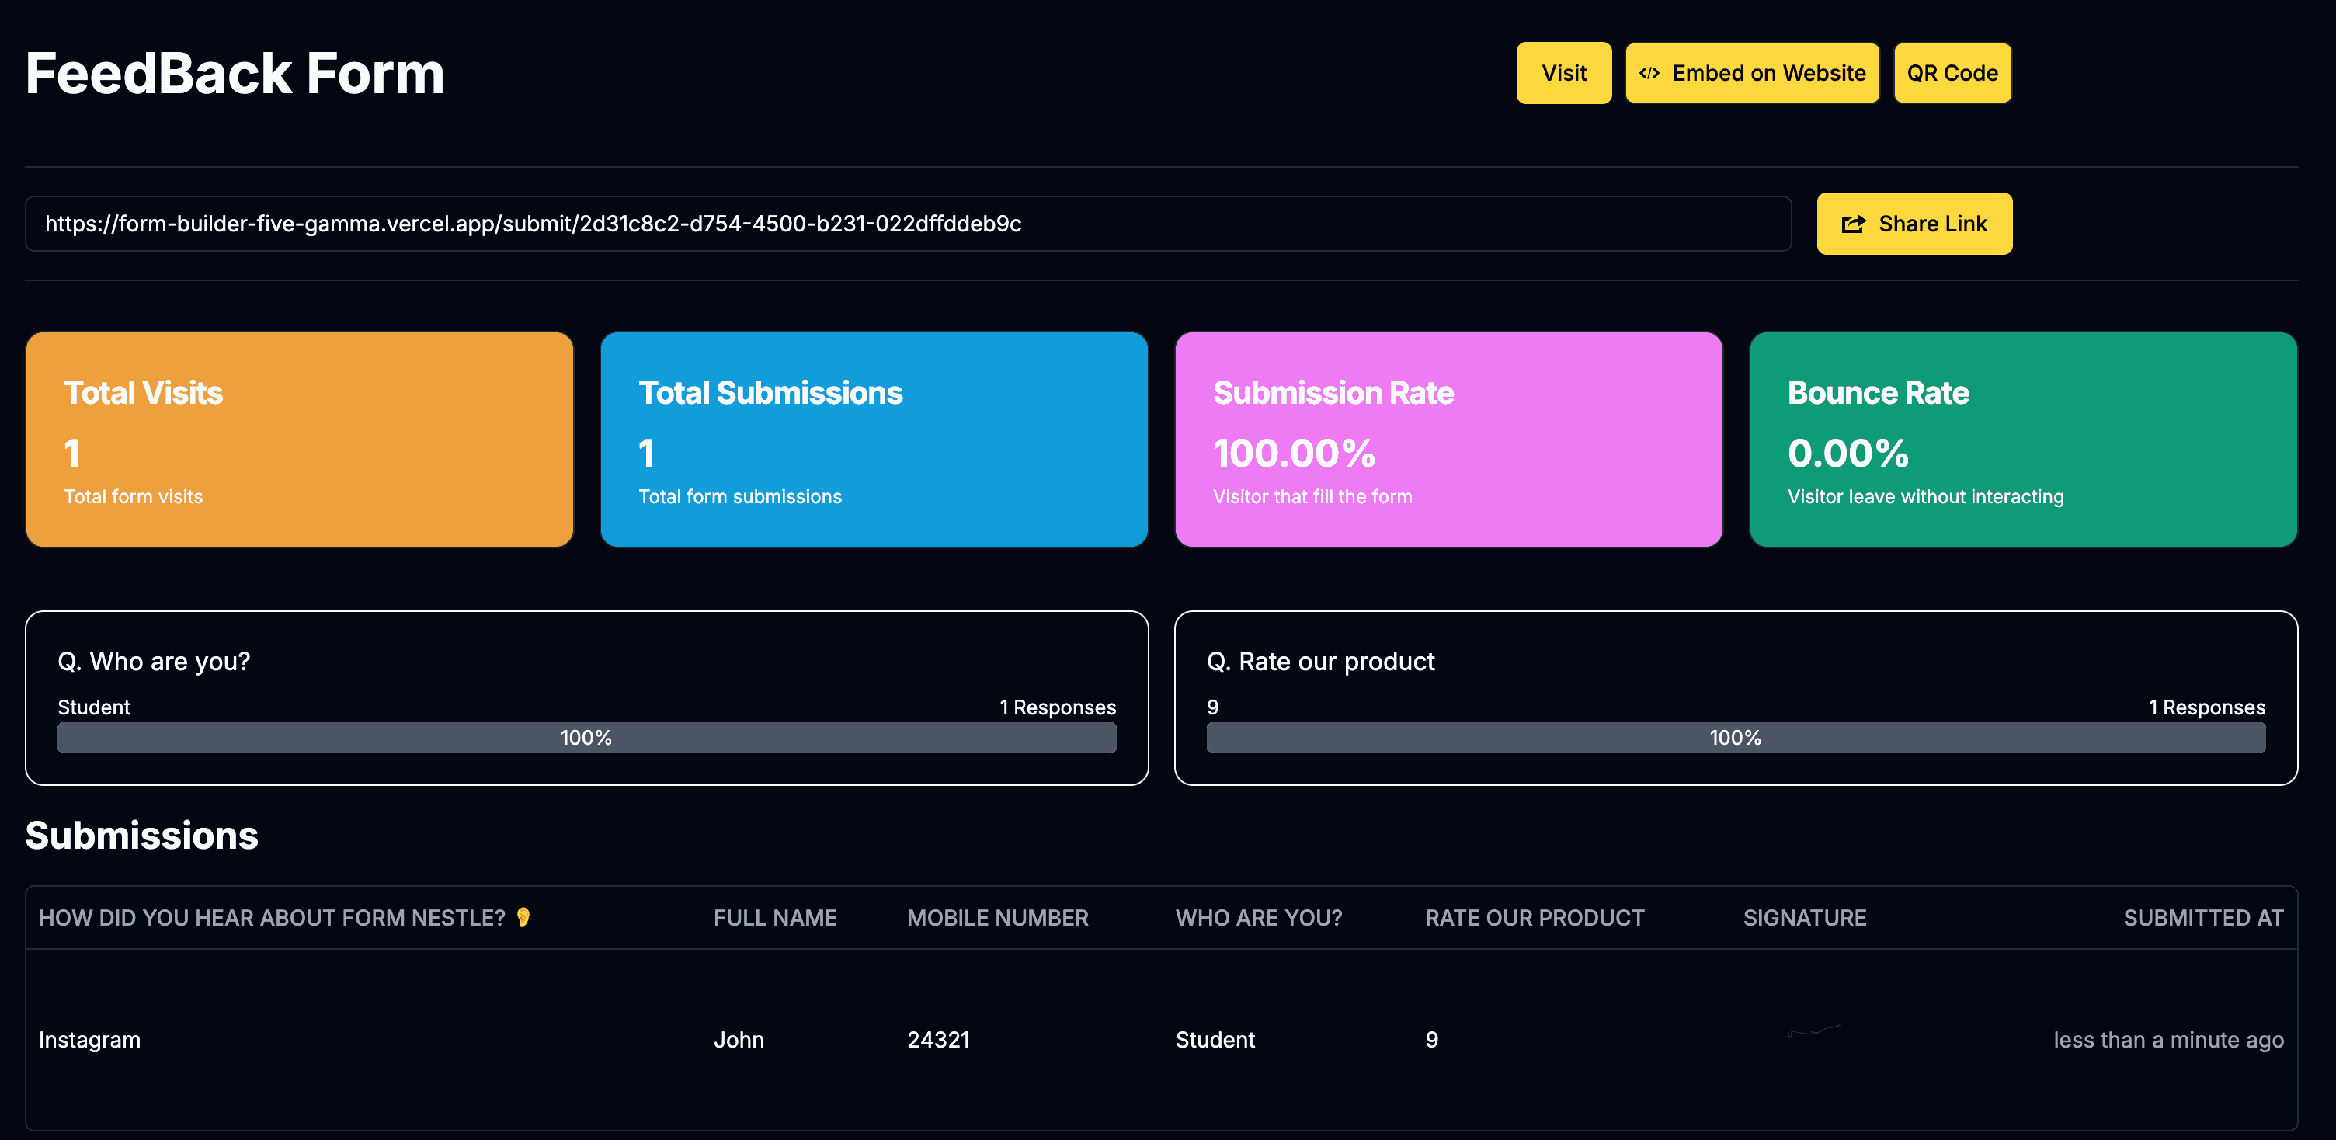
Task: Click 'Total form visits' caption
Action: pyautogui.click(x=134, y=496)
